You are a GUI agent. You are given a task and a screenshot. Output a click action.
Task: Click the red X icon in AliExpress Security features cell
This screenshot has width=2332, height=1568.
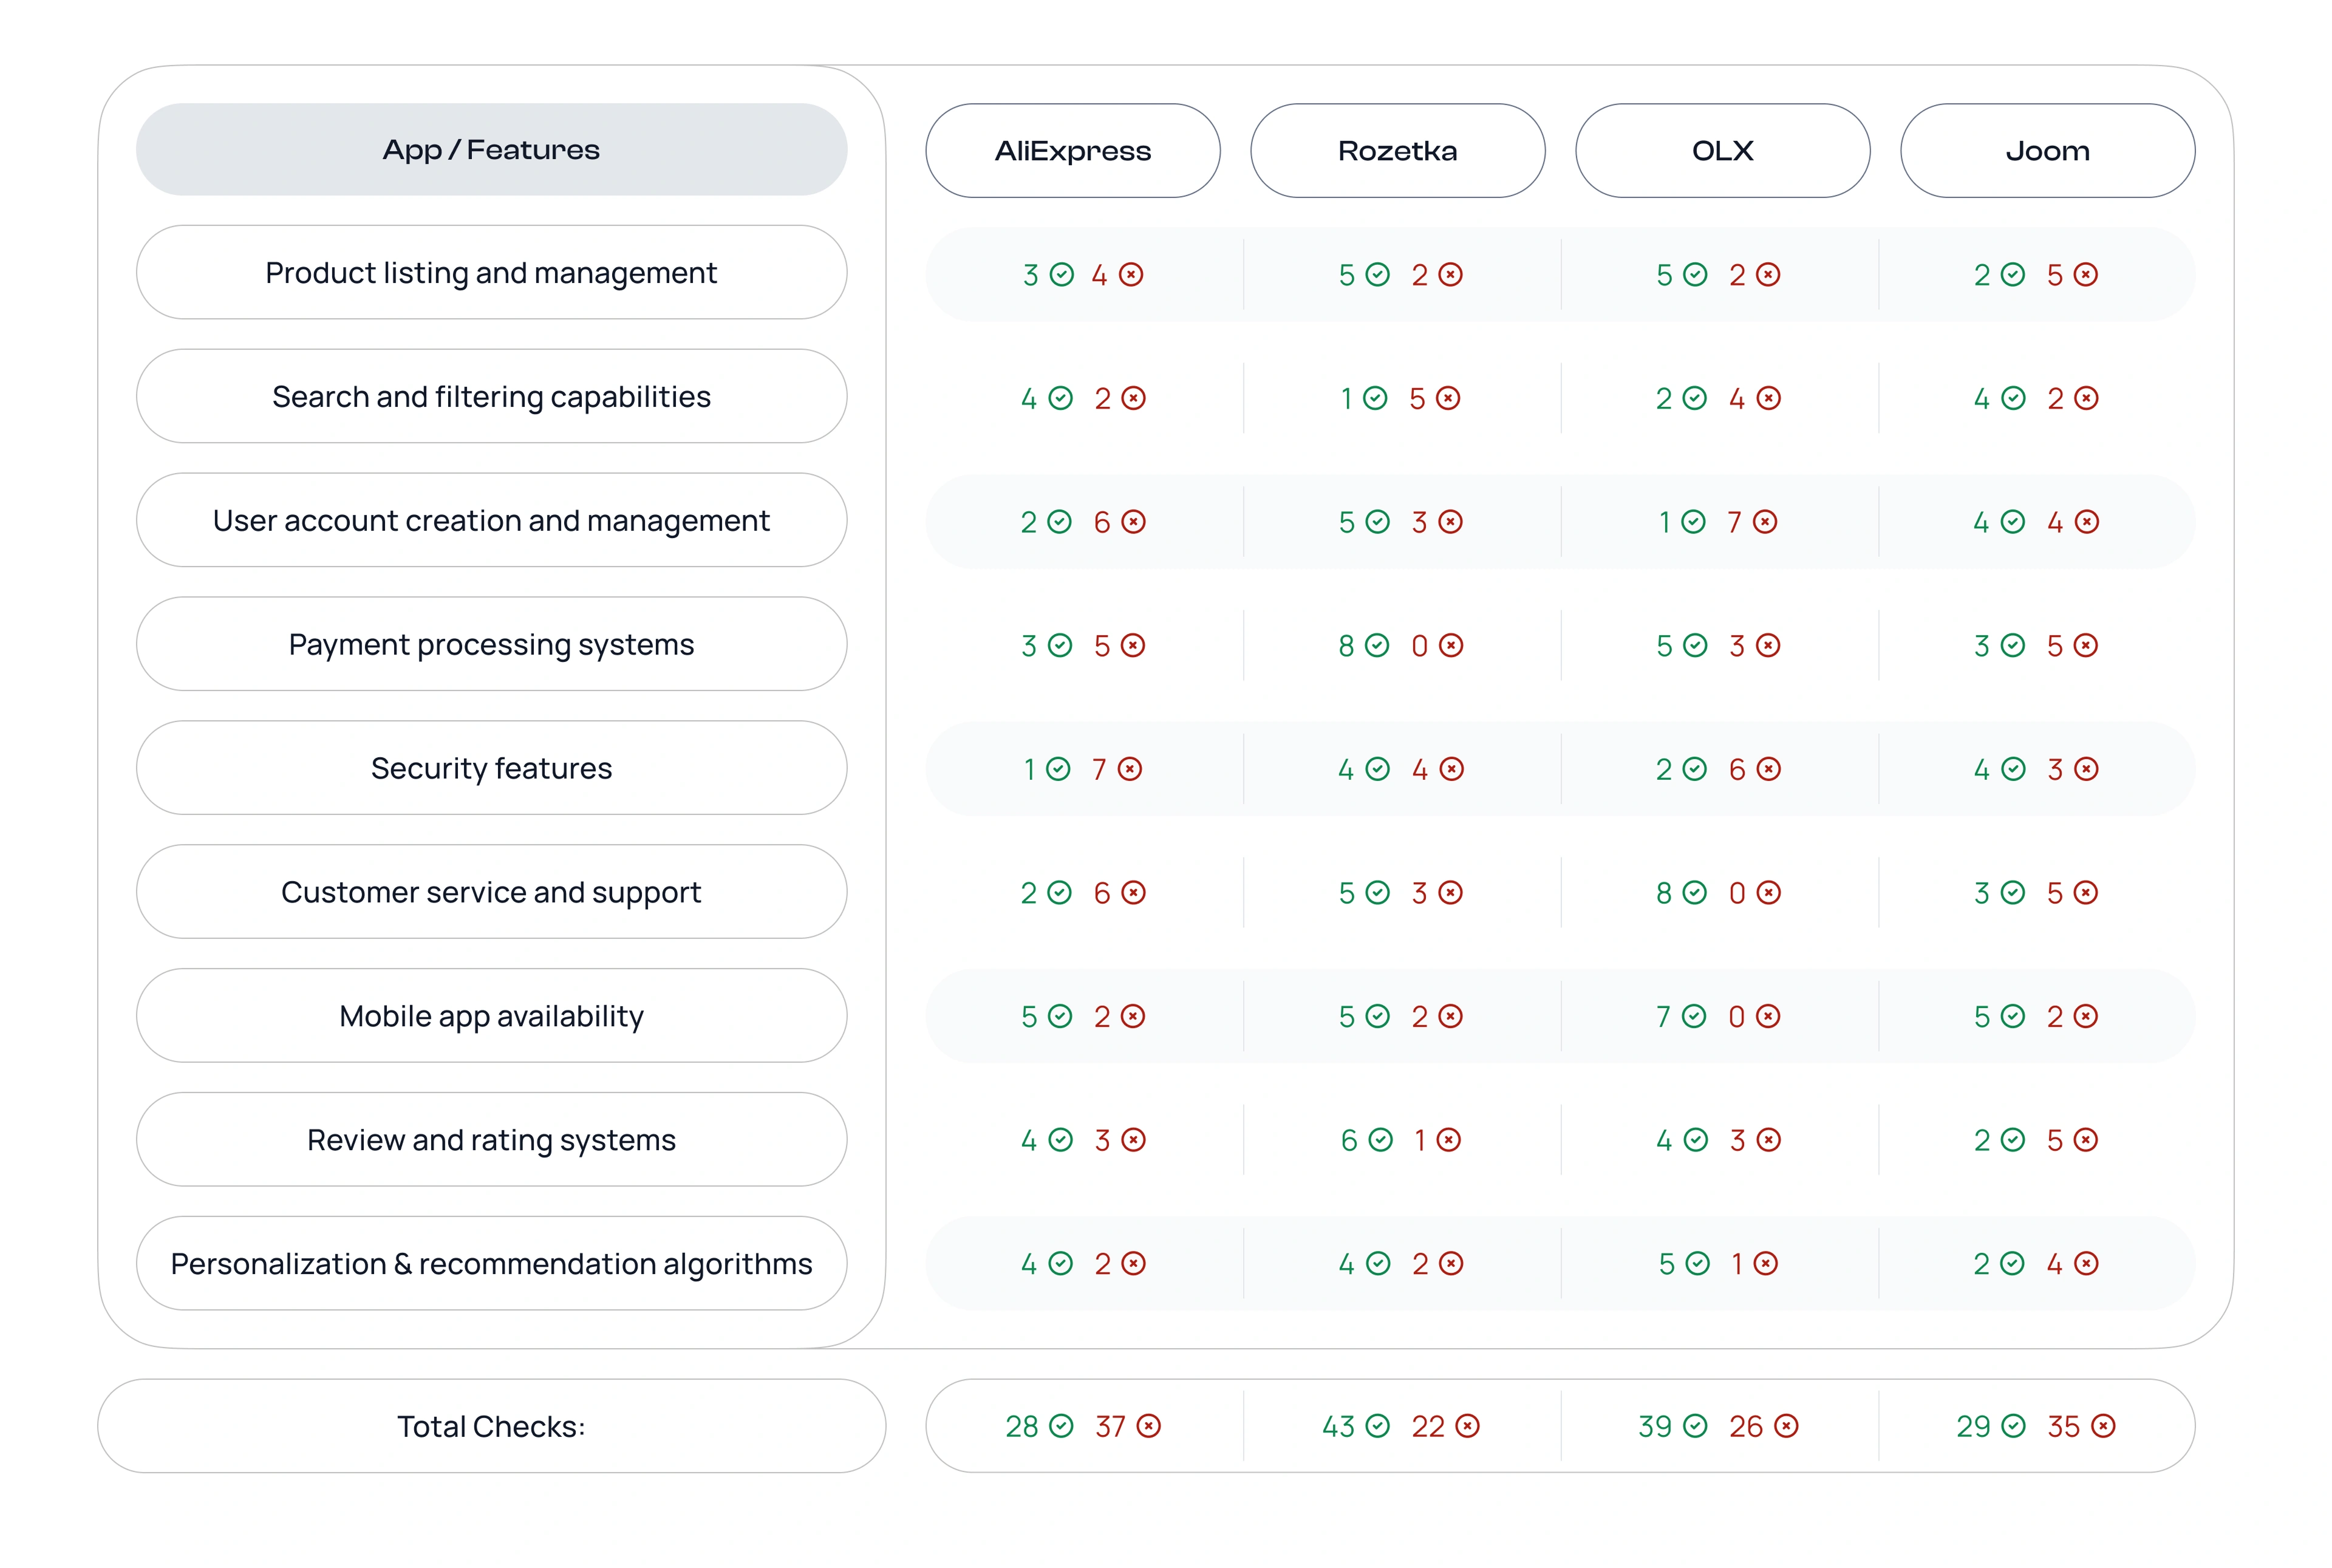click(x=1129, y=769)
